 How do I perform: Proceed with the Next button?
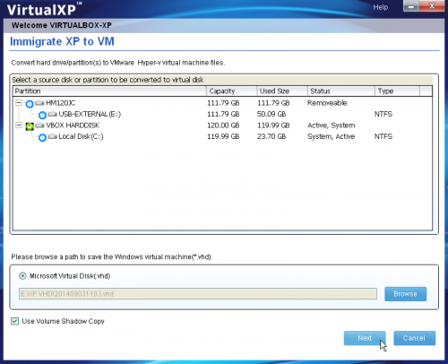click(365, 338)
